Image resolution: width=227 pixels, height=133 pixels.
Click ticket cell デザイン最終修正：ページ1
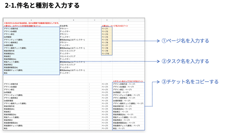pyautogui.click(x=129, y=98)
